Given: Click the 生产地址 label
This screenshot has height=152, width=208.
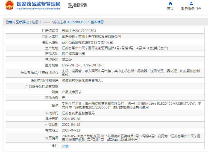Looking at the screenshot, I should (x=52, y=48).
